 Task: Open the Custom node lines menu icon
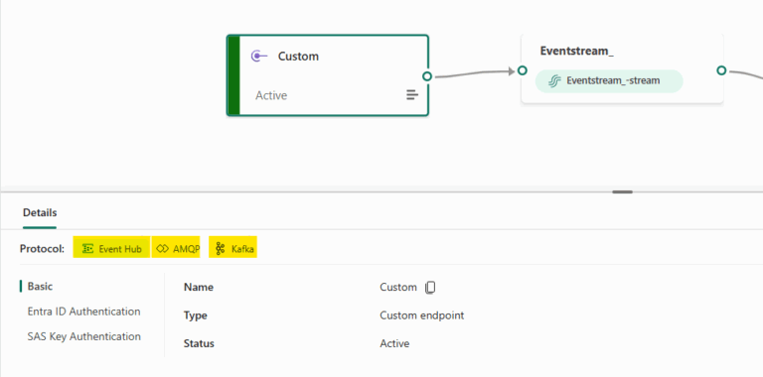click(x=412, y=94)
